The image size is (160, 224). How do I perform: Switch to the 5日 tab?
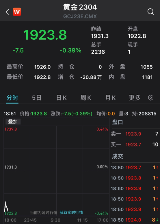pos(37,98)
